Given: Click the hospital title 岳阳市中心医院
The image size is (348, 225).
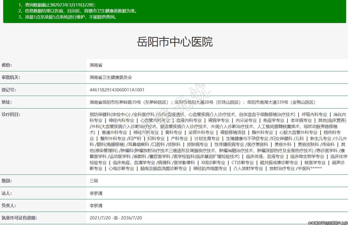Looking at the screenshot, I should tap(175, 42).
